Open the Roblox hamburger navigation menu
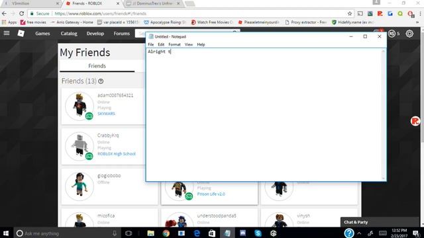The width and height of the screenshot is (424, 238). (x=7, y=33)
